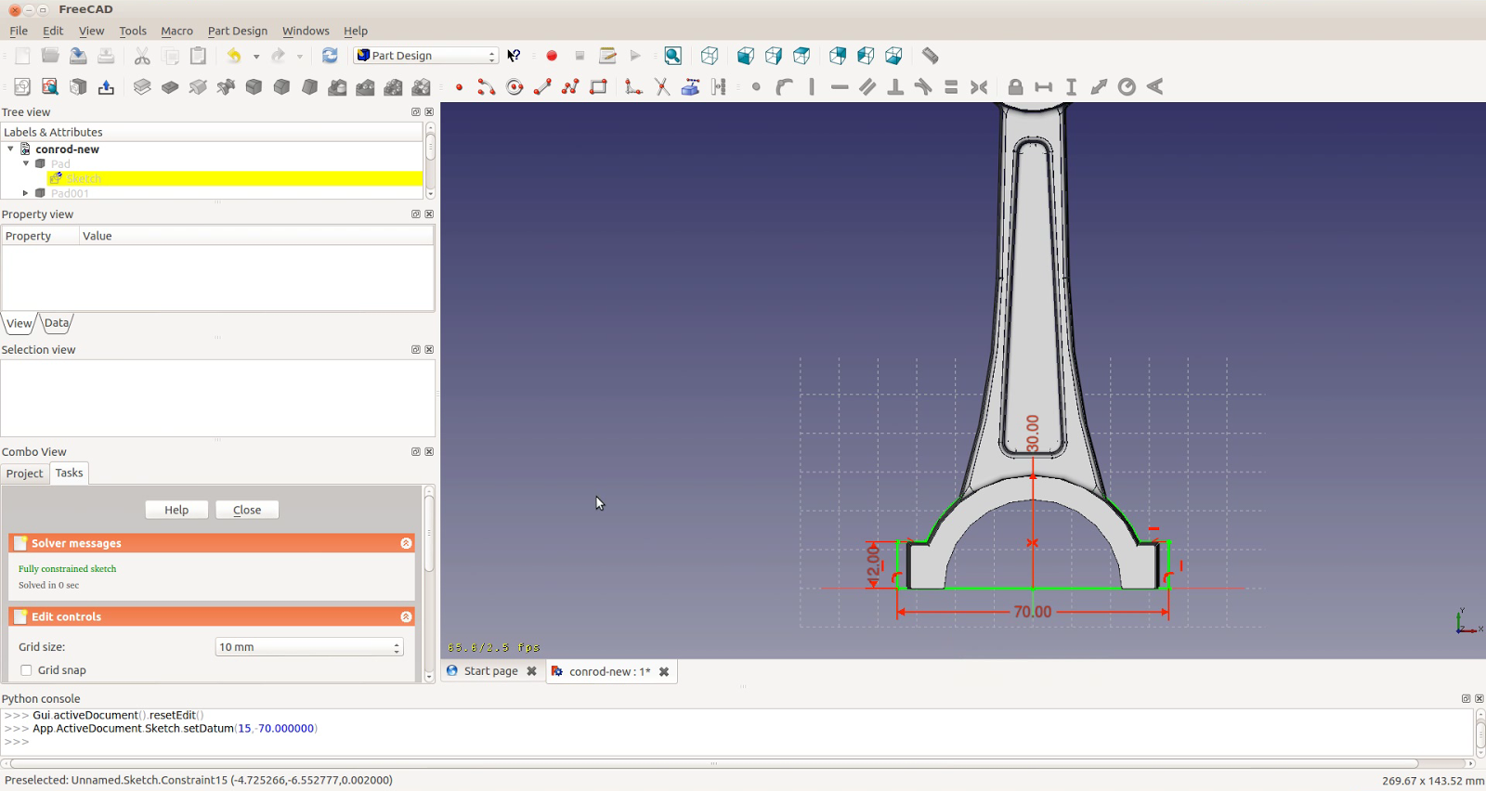Switch to axonometric view cube icon

pos(710,56)
